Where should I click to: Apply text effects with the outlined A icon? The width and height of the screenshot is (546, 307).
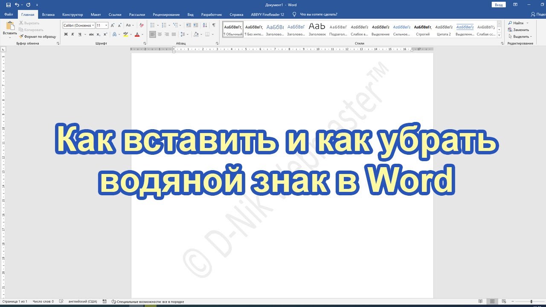[114, 34]
